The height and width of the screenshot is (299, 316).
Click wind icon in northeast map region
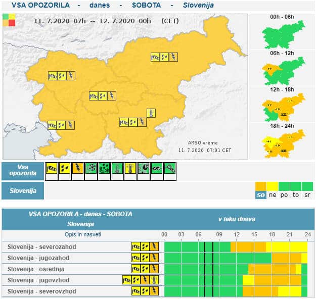coord(155,57)
